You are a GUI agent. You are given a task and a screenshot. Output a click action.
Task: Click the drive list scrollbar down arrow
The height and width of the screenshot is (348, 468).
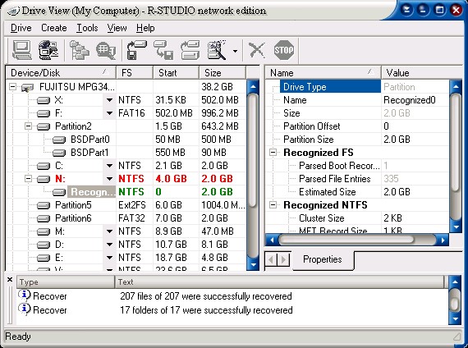coord(253,264)
